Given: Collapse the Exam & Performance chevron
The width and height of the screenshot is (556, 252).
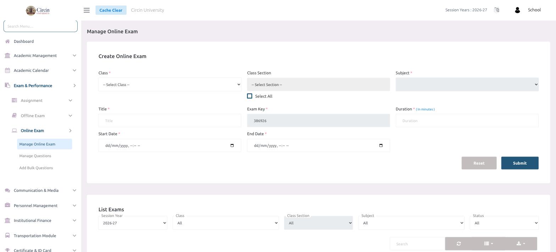Looking at the screenshot, I should pyautogui.click(x=74, y=86).
